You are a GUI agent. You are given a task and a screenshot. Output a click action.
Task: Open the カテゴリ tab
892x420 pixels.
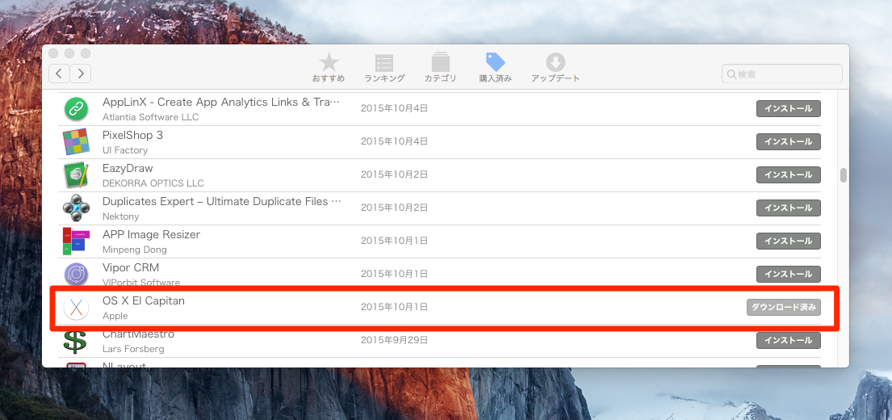440,68
